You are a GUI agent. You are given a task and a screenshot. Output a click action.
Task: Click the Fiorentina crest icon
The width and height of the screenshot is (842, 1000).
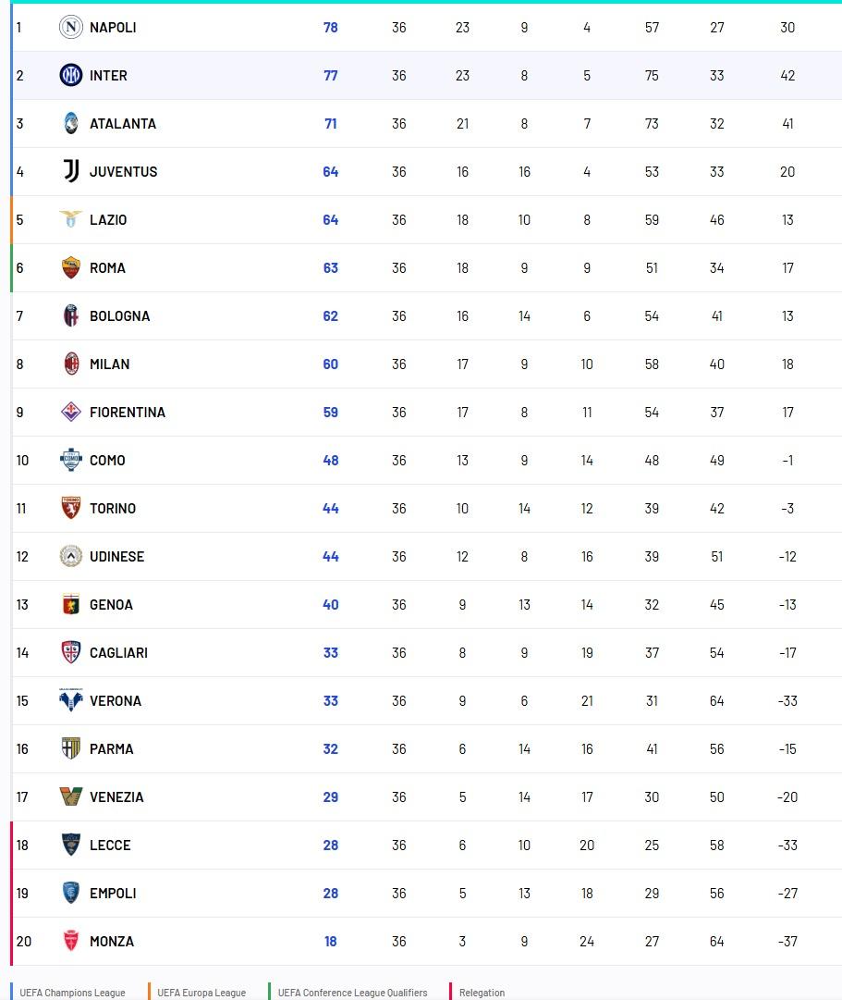click(71, 413)
